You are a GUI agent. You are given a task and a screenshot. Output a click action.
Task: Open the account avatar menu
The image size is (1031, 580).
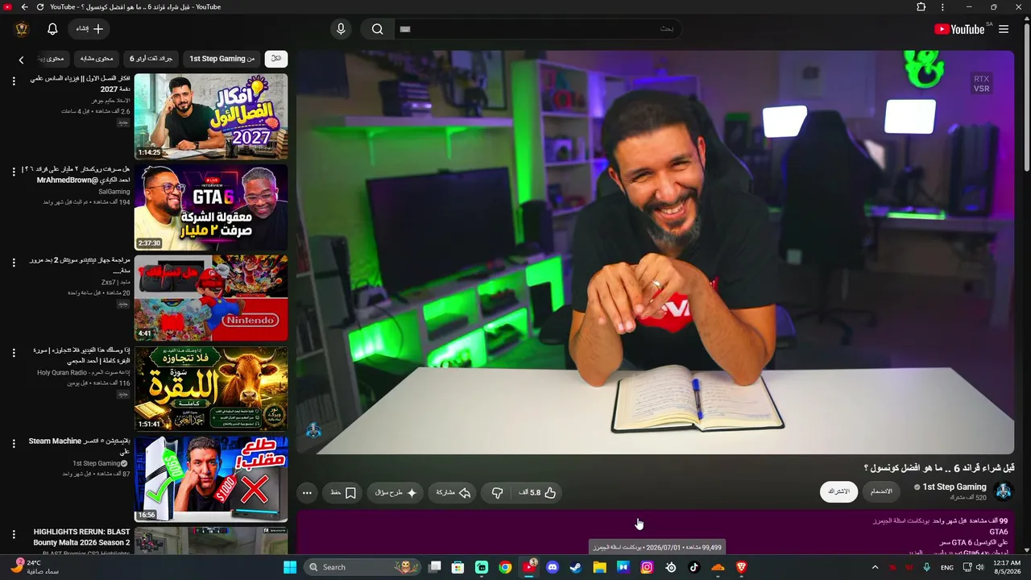point(22,29)
